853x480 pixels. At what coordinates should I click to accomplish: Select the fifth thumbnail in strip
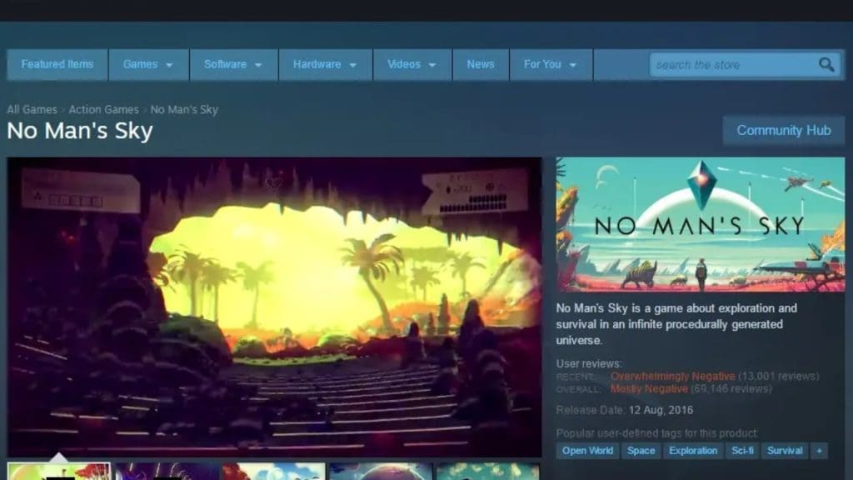pyautogui.click(x=488, y=472)
